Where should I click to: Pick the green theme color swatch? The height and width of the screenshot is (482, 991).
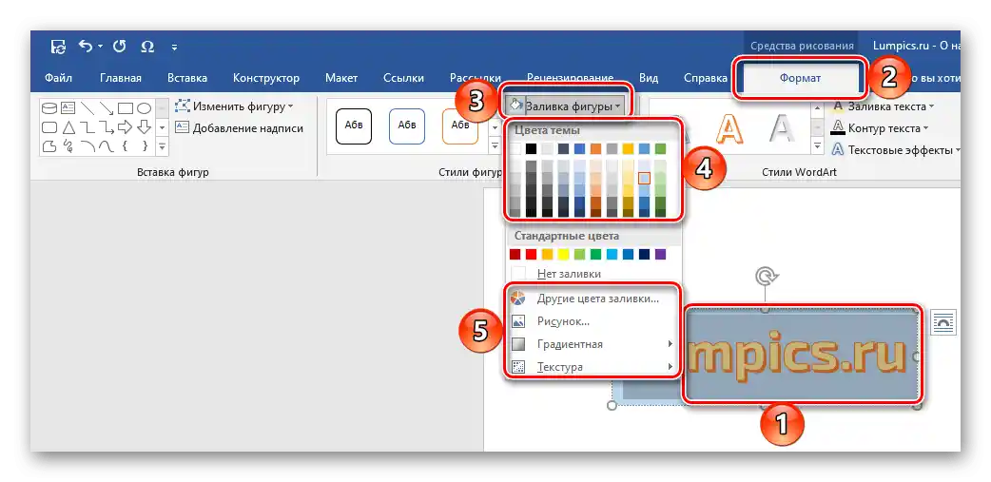point(660,149)
